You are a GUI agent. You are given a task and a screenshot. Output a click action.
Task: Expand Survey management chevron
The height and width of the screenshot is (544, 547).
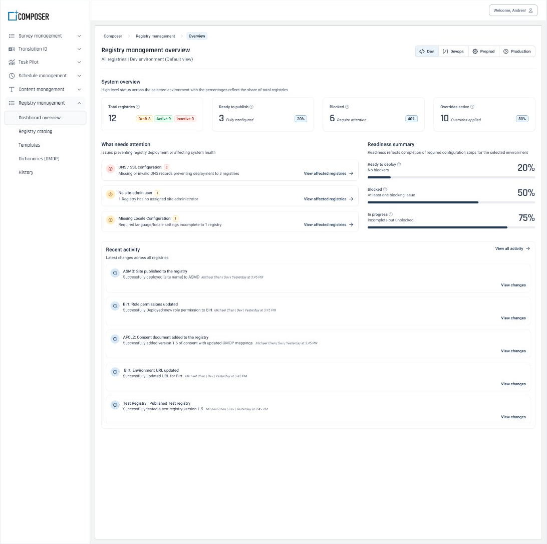79,36
